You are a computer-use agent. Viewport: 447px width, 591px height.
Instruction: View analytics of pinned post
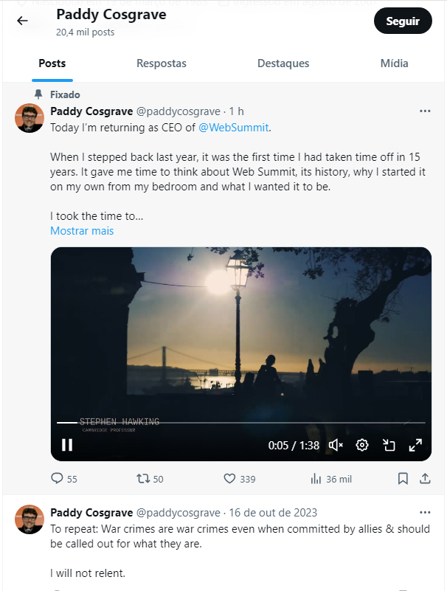tap(316, 479)
